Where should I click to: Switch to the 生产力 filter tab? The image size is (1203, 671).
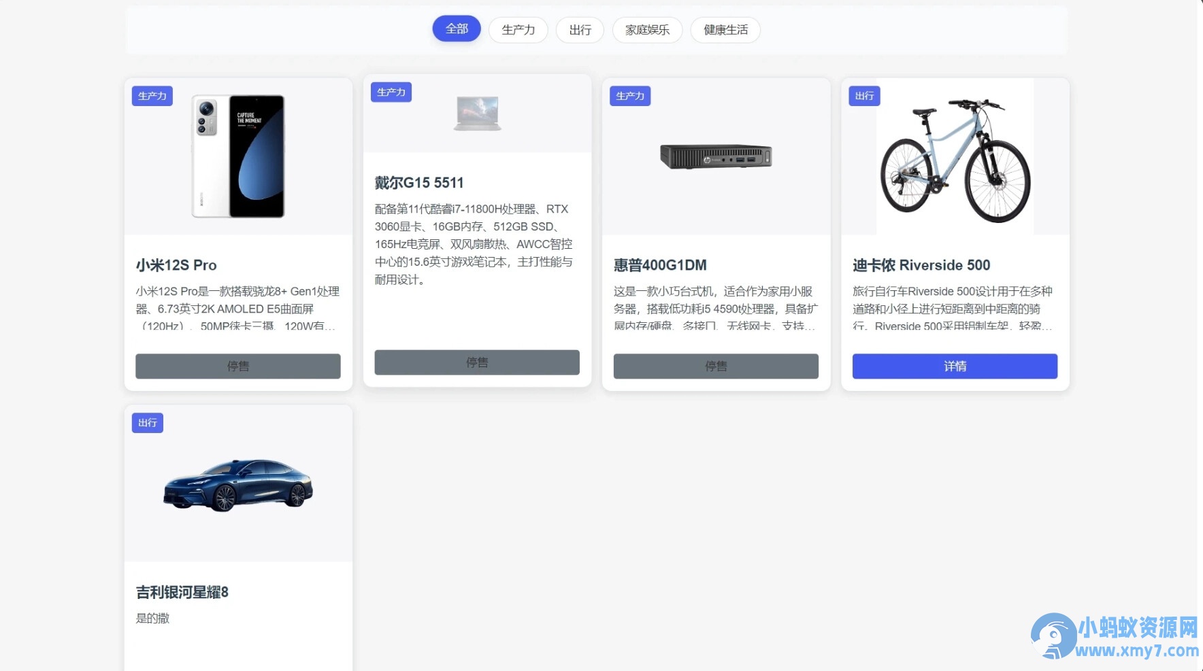coord(518,30)
